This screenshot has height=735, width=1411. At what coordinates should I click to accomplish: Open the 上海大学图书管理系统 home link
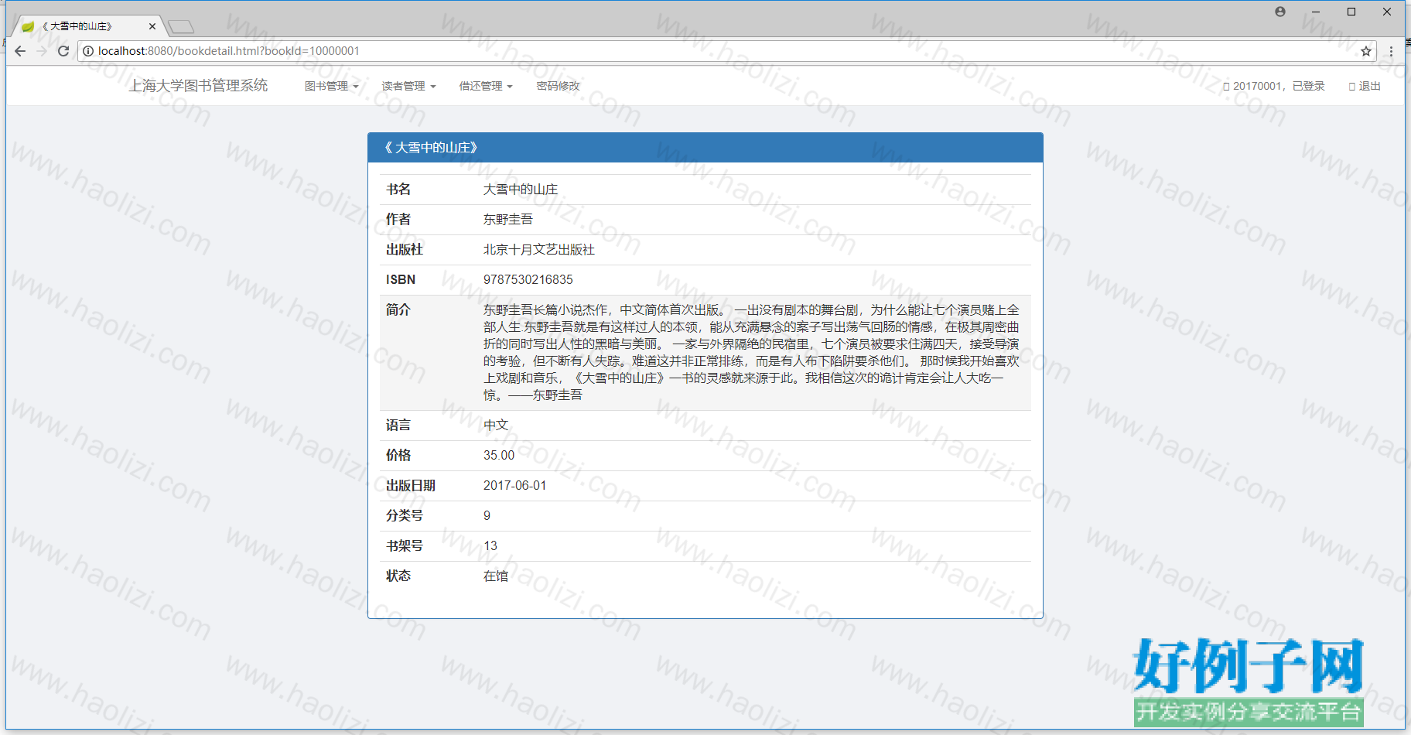(x=198, y=85)
